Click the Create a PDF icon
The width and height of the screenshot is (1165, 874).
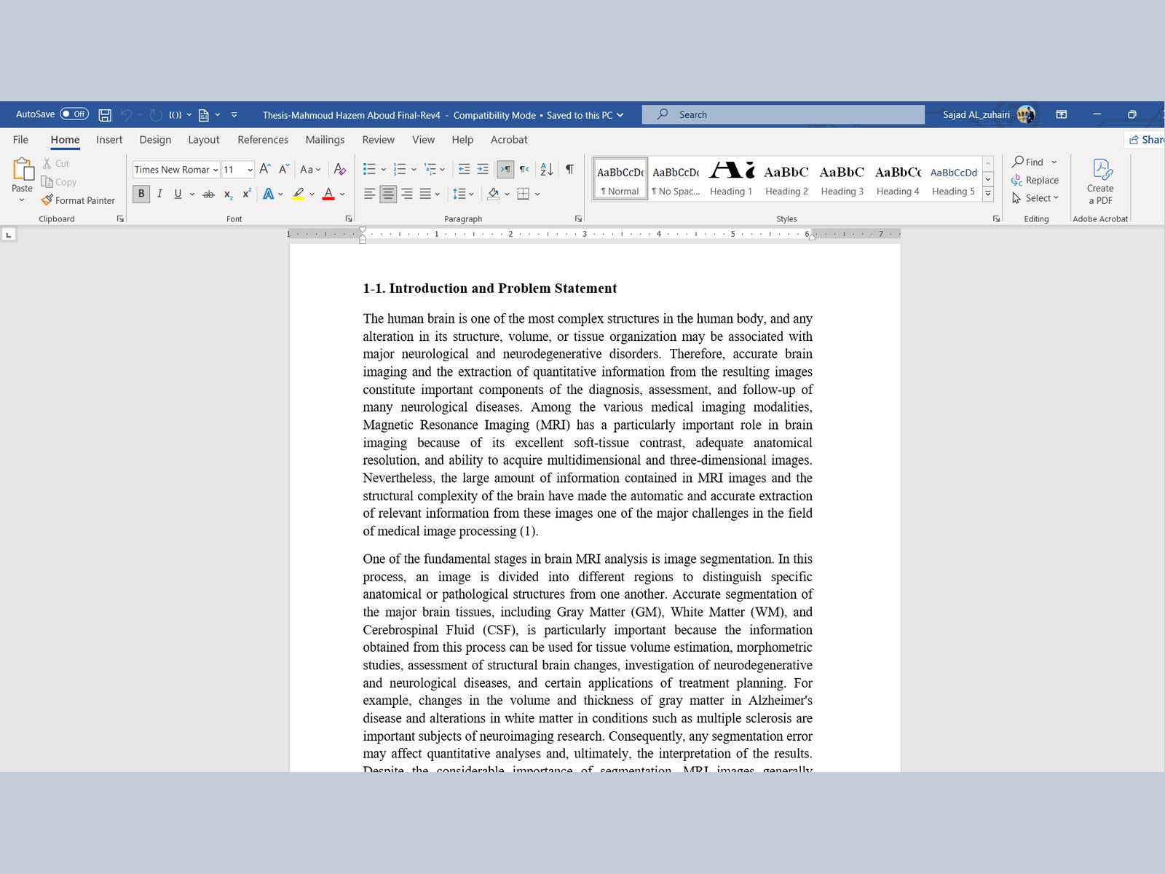click(x=1100, y=182)
